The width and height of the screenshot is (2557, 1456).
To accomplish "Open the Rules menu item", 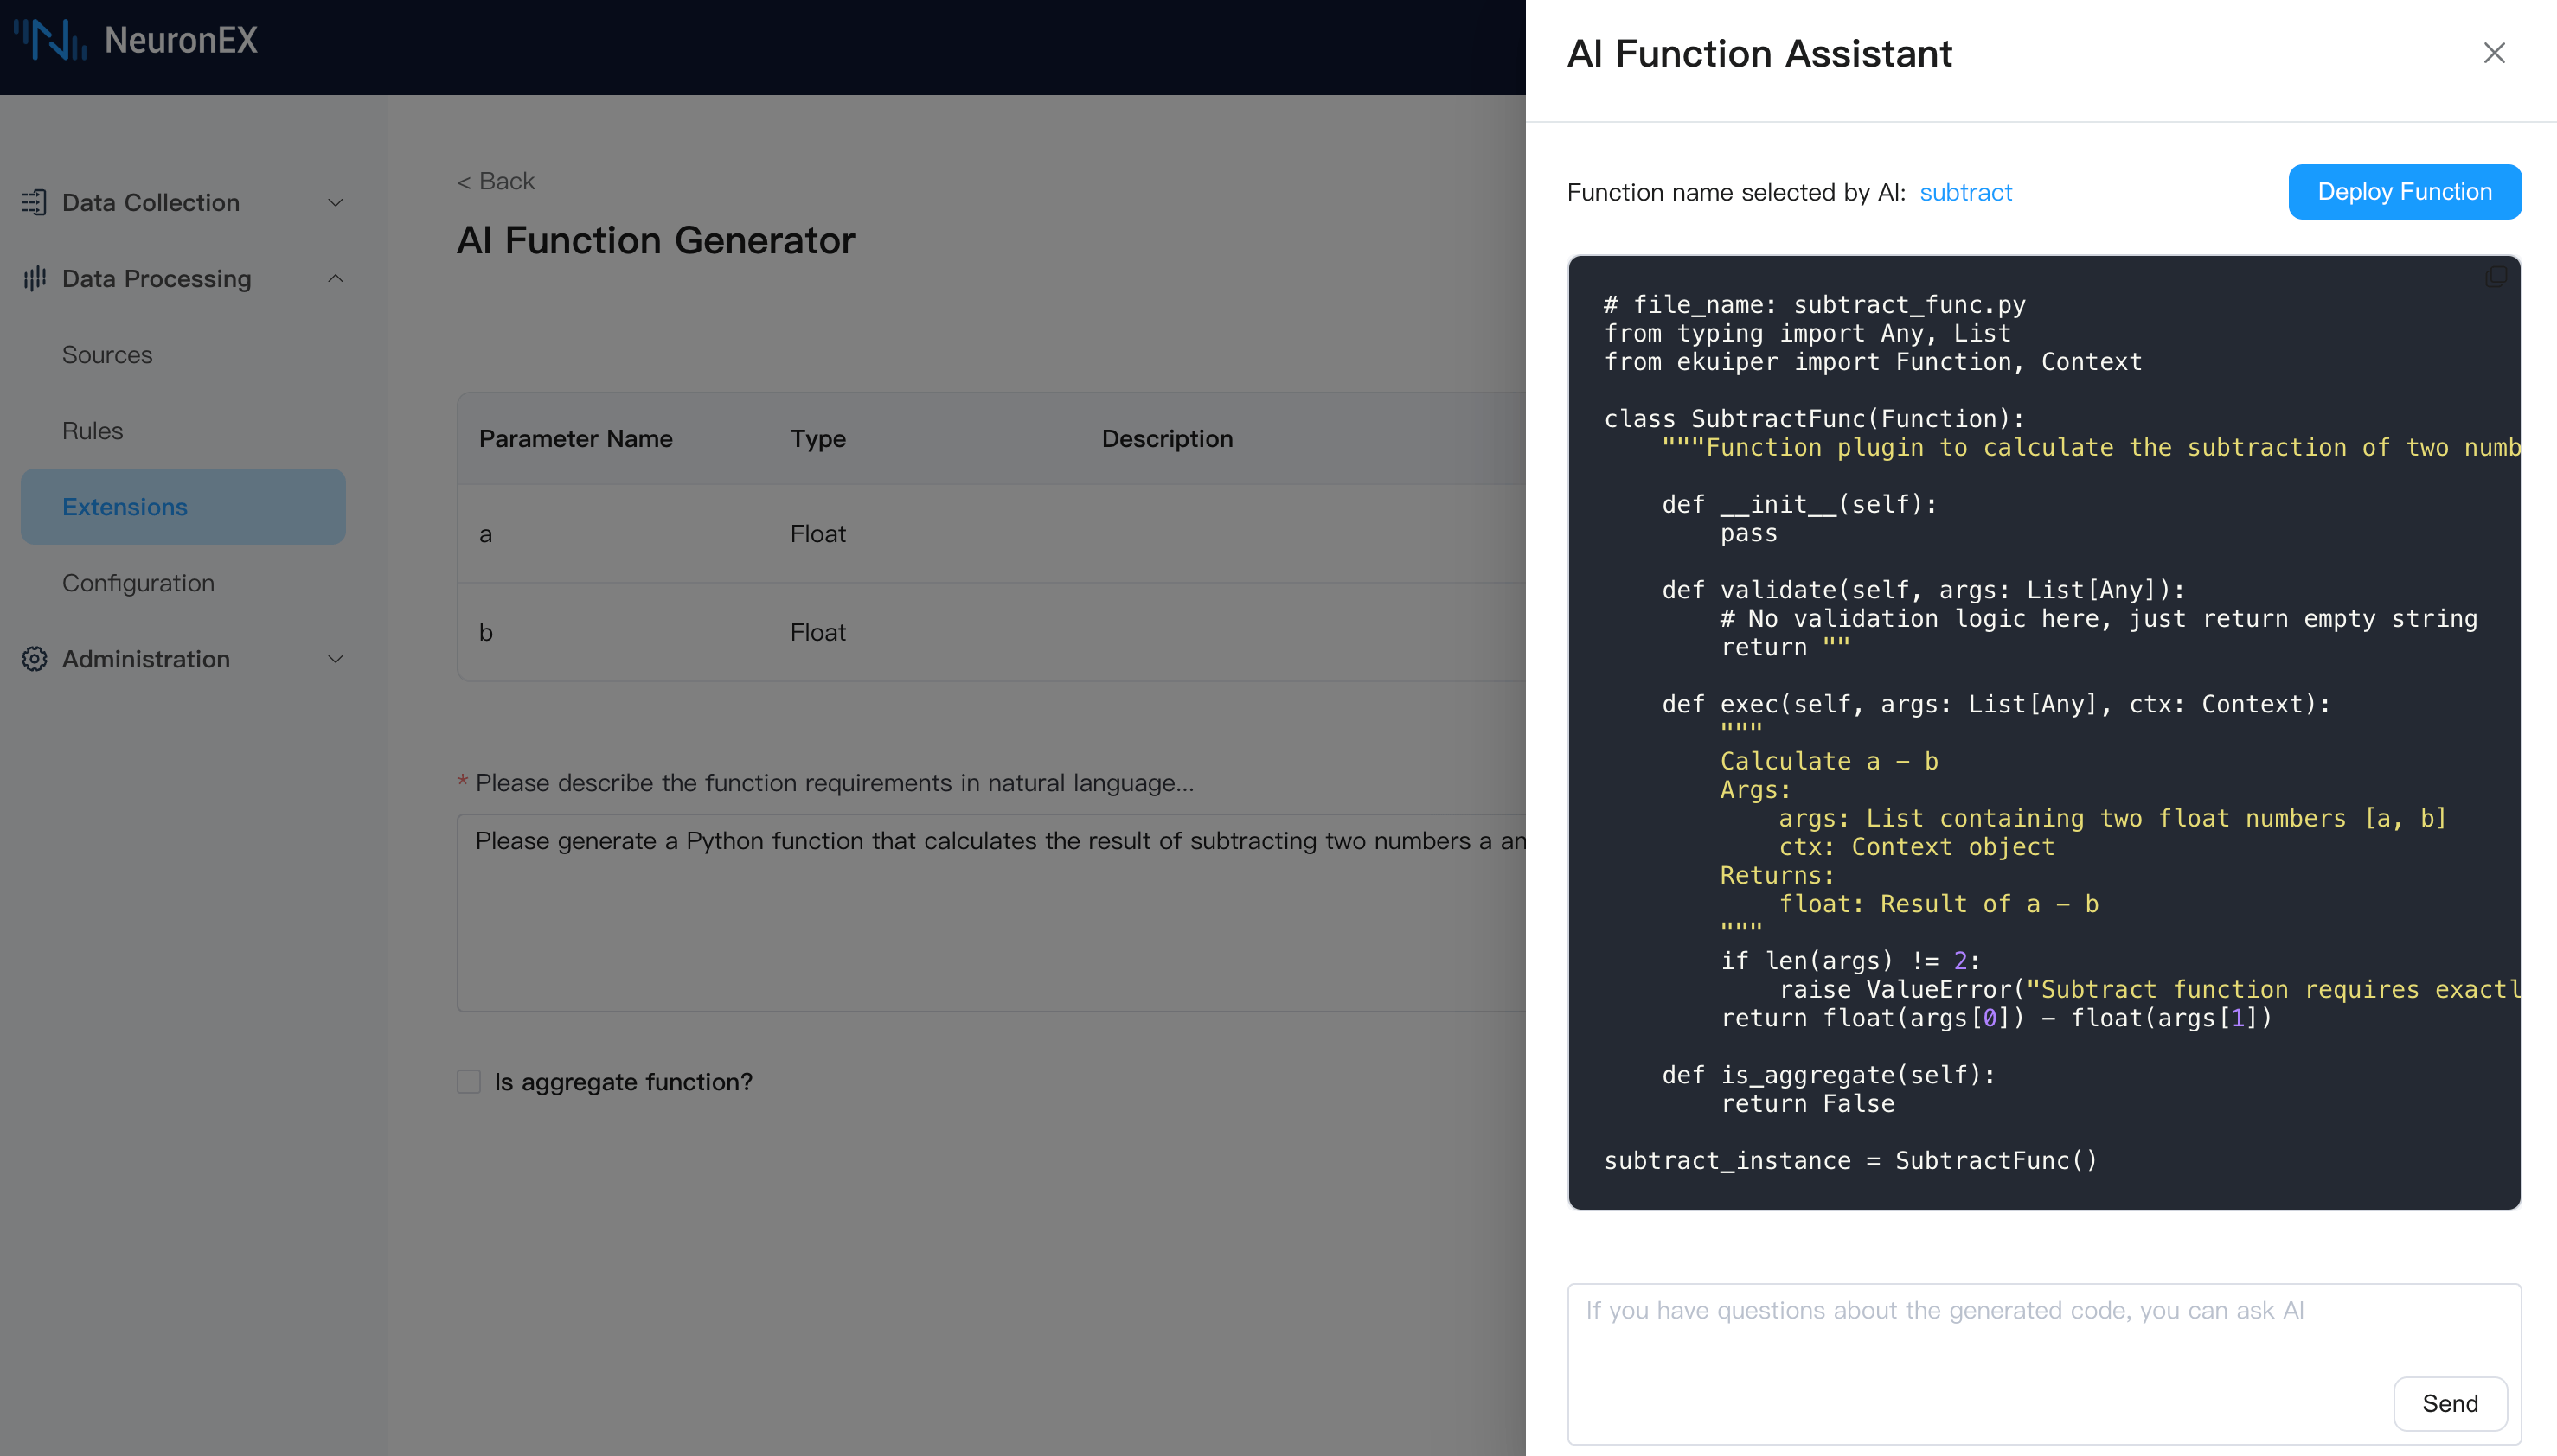I will click(x=92, y=431).
